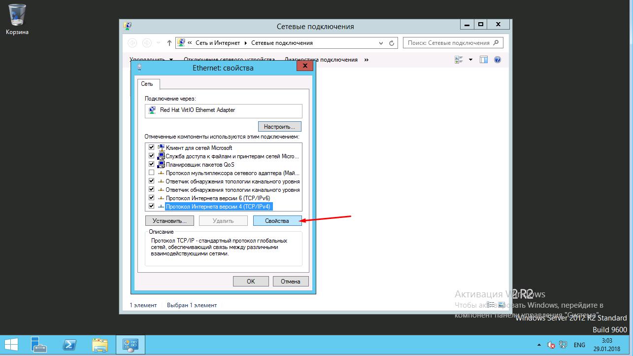This screenshot has width=633, height=356.
Task: Launch PowerShell from taskbar
Action: tap(69, 345)
